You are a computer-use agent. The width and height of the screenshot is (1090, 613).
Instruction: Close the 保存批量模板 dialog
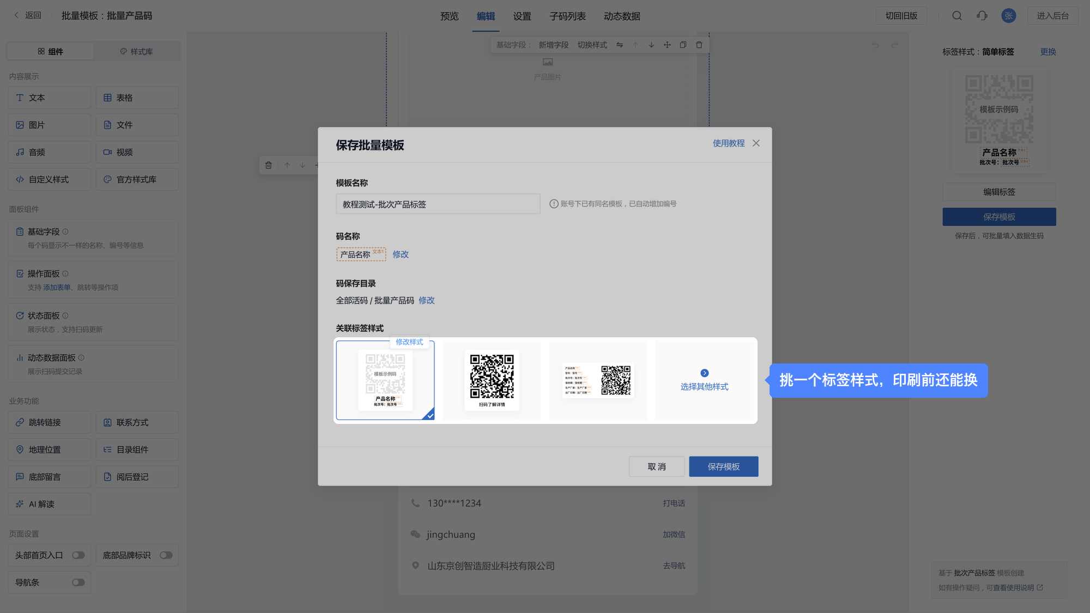pyautogui.click(x=756, y=143)
